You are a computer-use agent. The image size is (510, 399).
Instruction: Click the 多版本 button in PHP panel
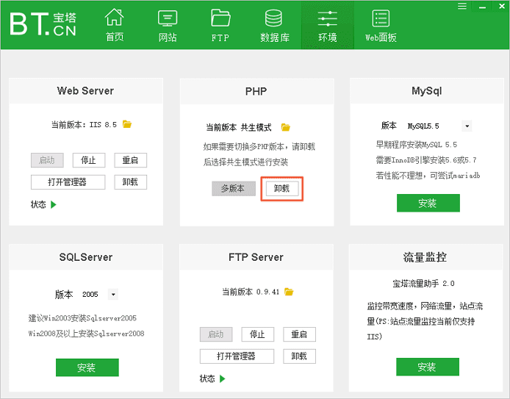(233, 188)
